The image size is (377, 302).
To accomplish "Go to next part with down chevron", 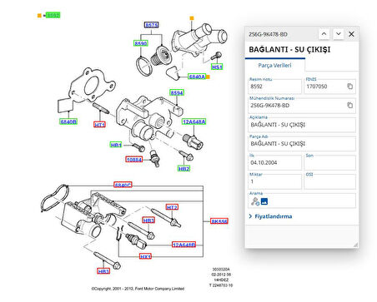I will pyautogui.click(x=339, y=34).
